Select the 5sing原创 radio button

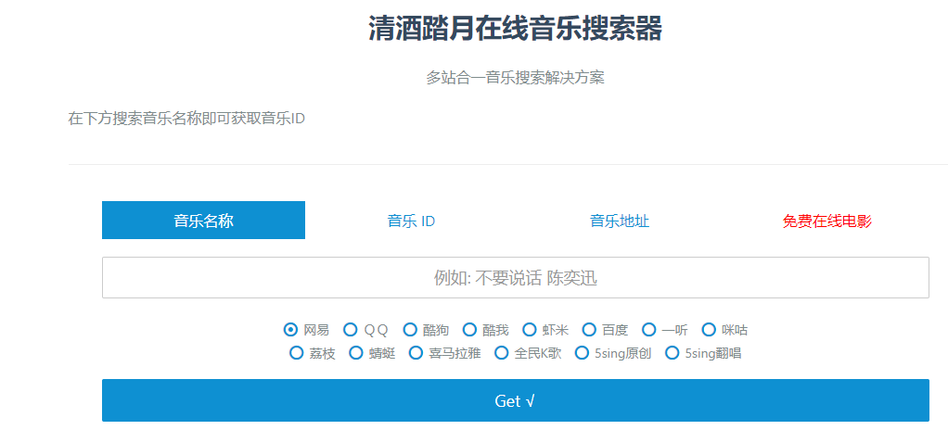(x=583, y=352)
